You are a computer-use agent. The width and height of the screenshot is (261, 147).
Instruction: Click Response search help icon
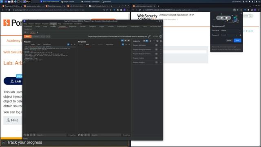pyautogui.click(x=79, y=135)
